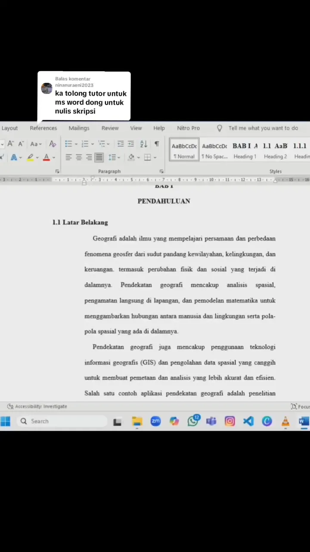Toggle Center text alignment

[x=79, y=157]
